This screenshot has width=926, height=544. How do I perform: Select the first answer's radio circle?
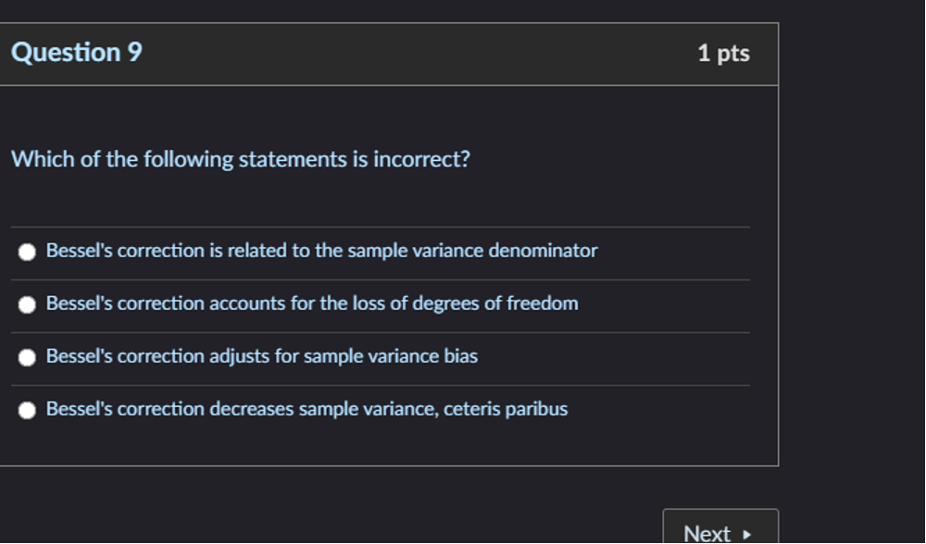point(28,250)
